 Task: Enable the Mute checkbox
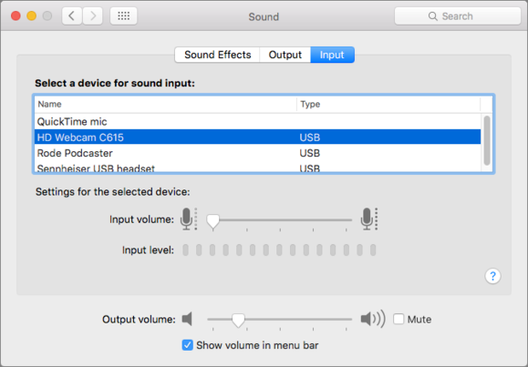(x=399, y=319)
